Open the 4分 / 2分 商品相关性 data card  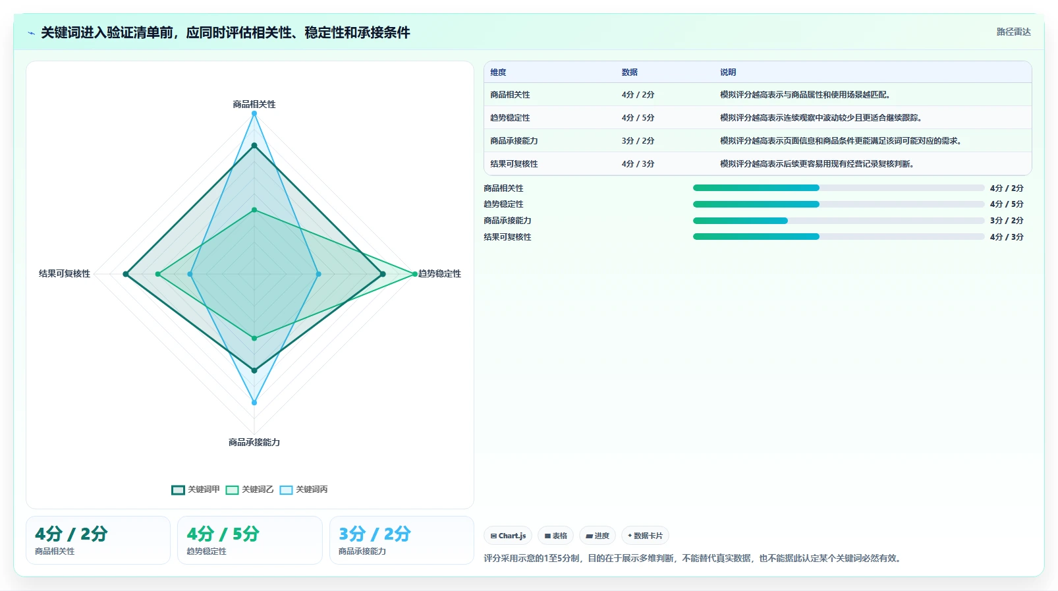click(98, 540)
